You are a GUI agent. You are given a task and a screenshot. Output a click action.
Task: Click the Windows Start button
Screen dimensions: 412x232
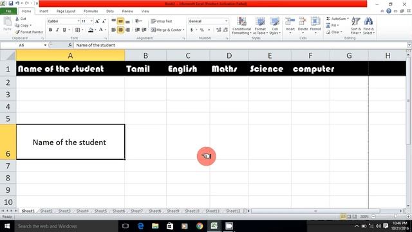(7, 226)
